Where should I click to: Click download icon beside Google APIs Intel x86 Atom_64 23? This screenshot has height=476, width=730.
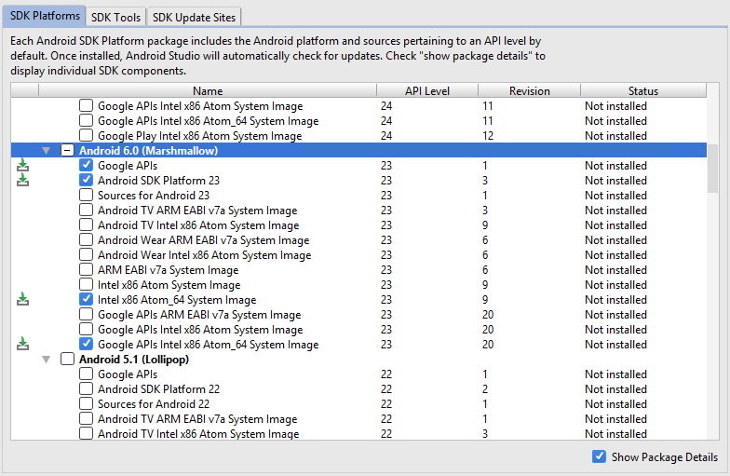pos(23,345)
